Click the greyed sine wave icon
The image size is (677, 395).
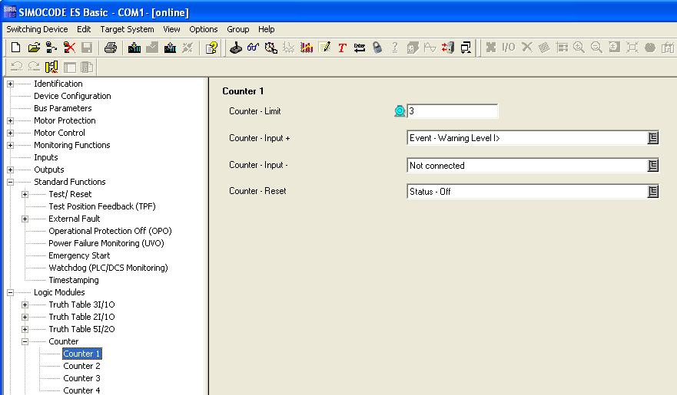click(430, 48)
